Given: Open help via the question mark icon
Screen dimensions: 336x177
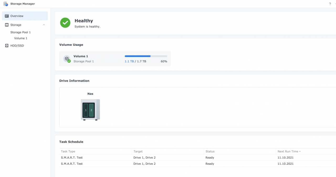Looking at the screenshot, I should point(330,4).
